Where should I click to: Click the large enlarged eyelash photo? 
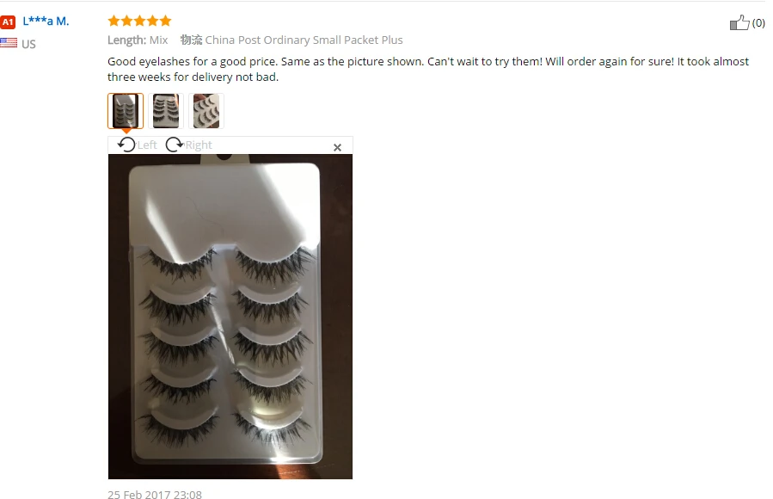coord(230,317)
